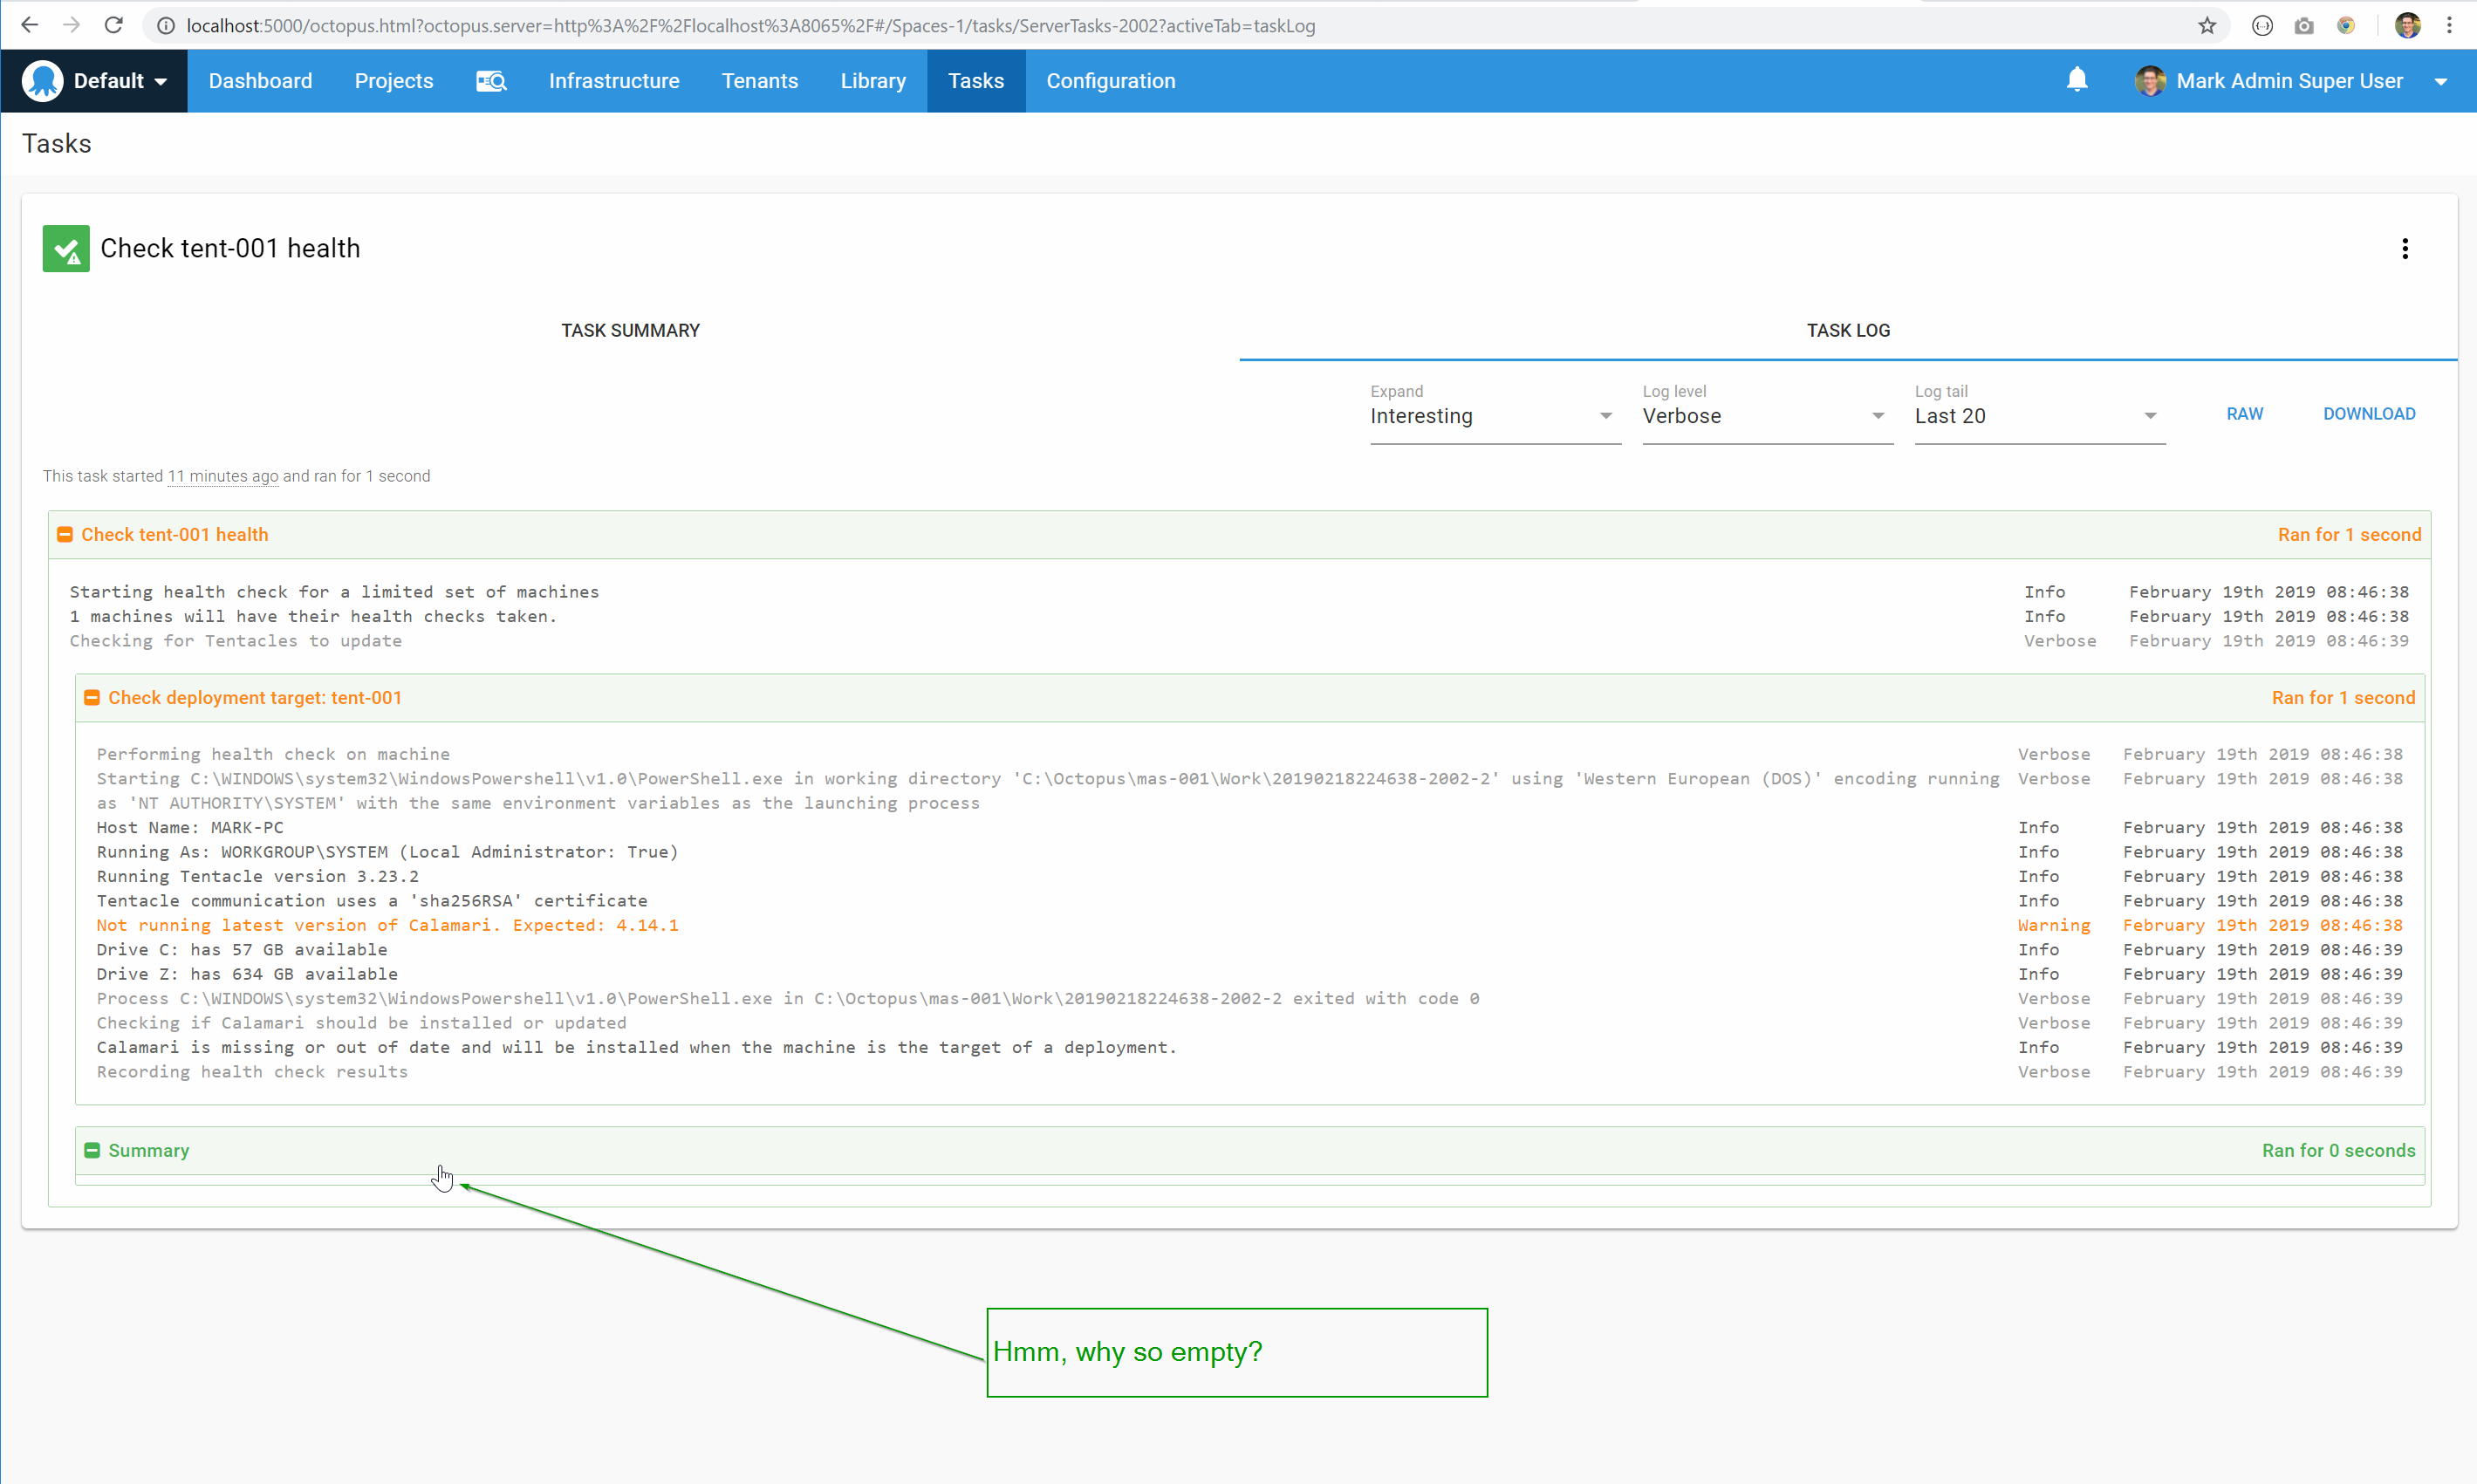Image resolution: width=2477 pixels, height=1484 pixels.
Task: Collapse the Summary section
Action: pos(92,1150)
